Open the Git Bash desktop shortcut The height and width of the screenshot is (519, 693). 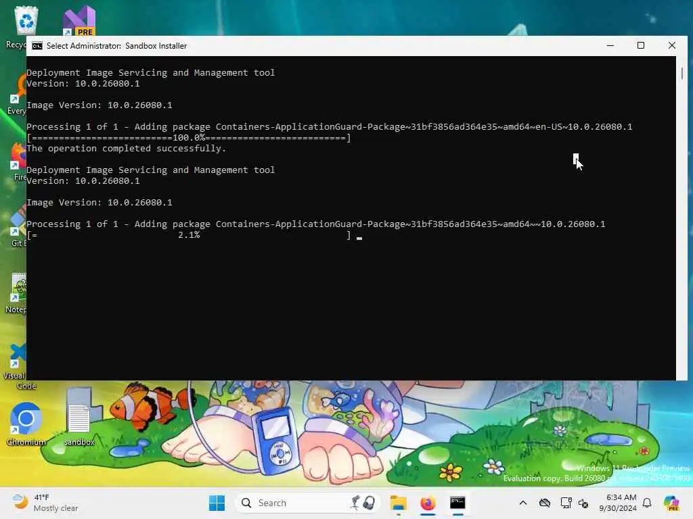(x=18, y=227)
